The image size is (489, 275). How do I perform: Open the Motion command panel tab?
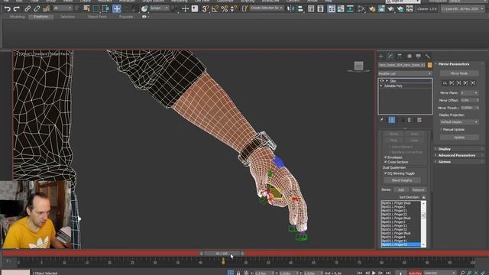point(410,56)
